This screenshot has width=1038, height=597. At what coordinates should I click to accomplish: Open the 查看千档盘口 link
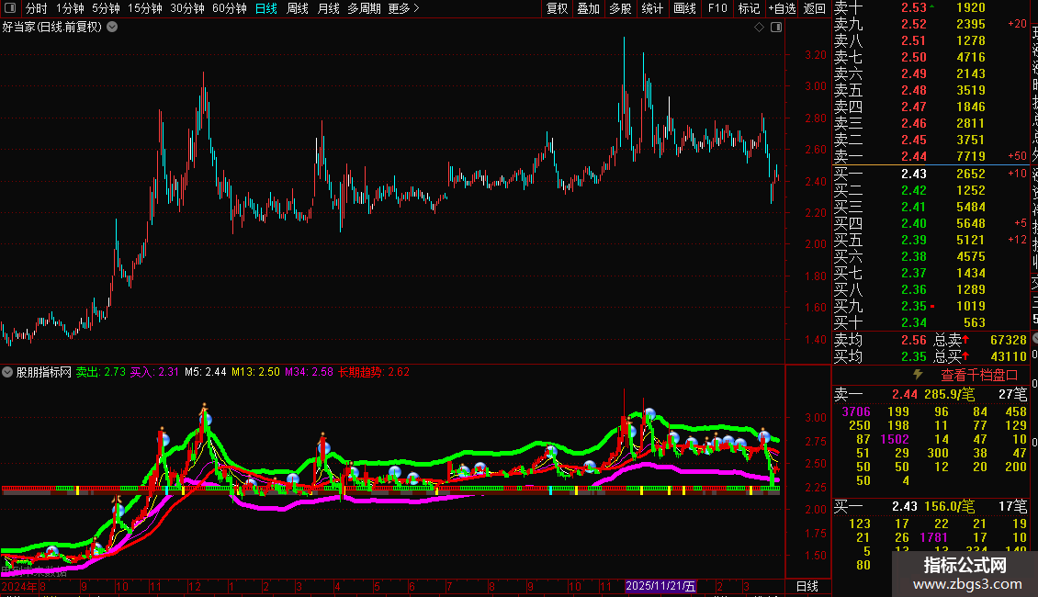(x=979, y=376)
